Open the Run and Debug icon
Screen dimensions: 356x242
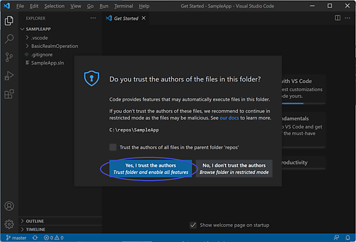coord(9,76)
